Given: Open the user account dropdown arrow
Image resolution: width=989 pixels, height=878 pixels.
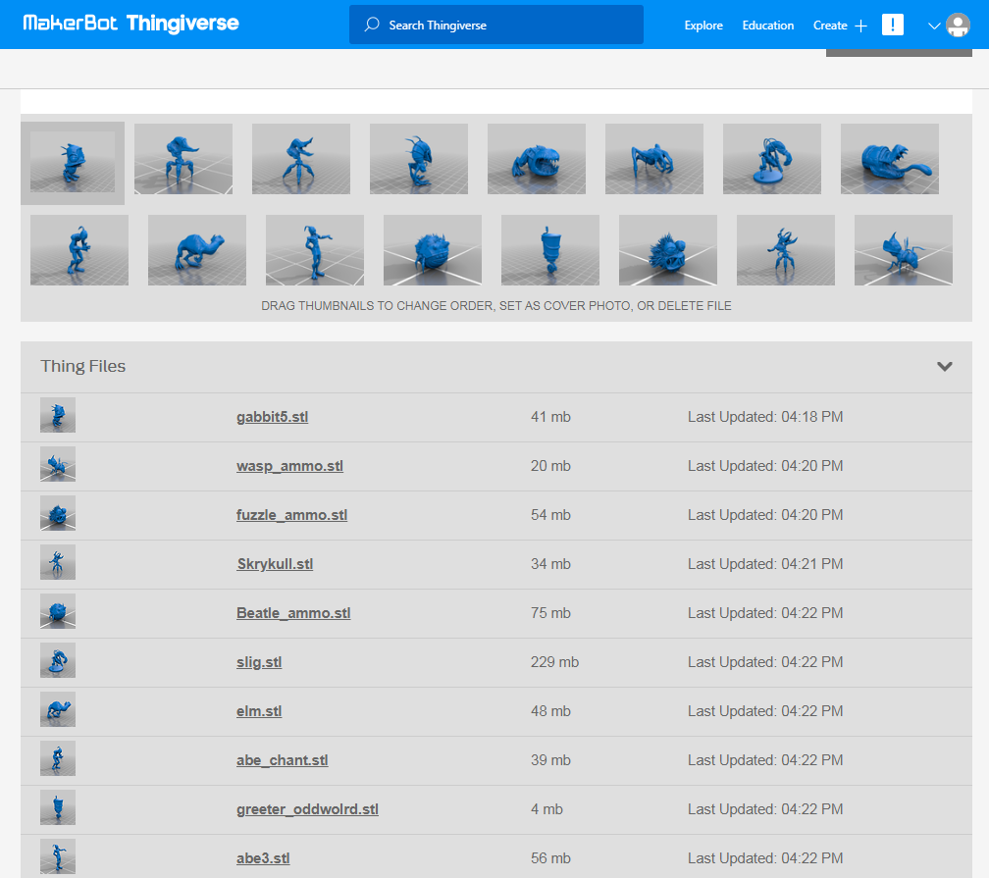Looking at the screenshot, I should coord(934,26).
